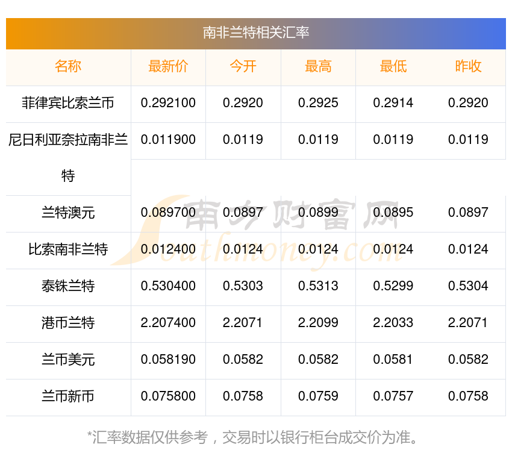The height and width of the screenshot is (456, 512).
Task: Select the 兰币美元 row name
Action: [68, 360]
